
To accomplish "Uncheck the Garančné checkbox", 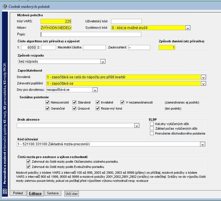I will tap(48, 108).
